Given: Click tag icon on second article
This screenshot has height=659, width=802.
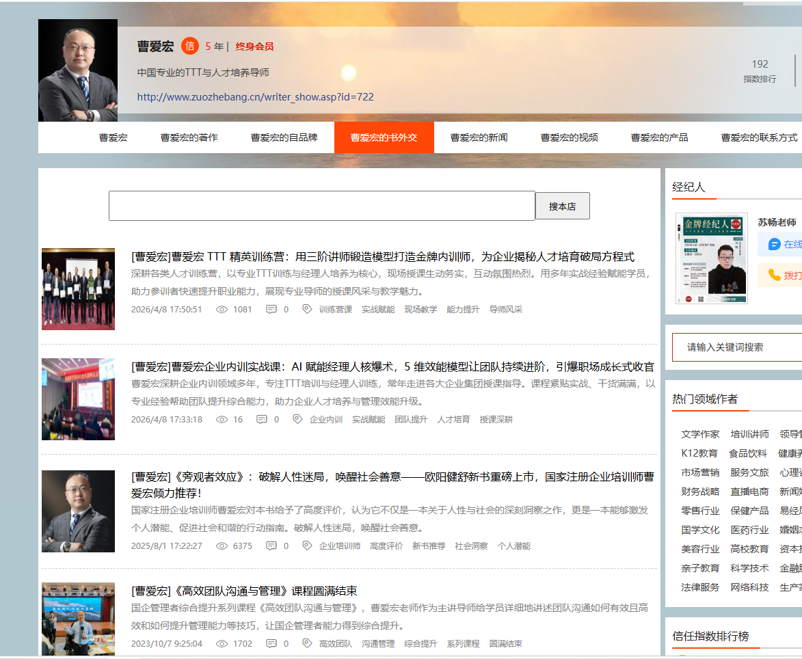Looking at the screenshot, I should [x=297, y=420].
